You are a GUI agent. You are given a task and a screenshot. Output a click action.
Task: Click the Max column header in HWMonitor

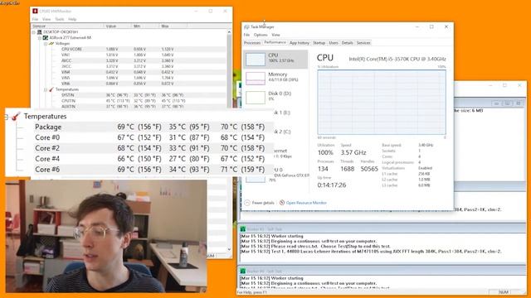[173, 26]
